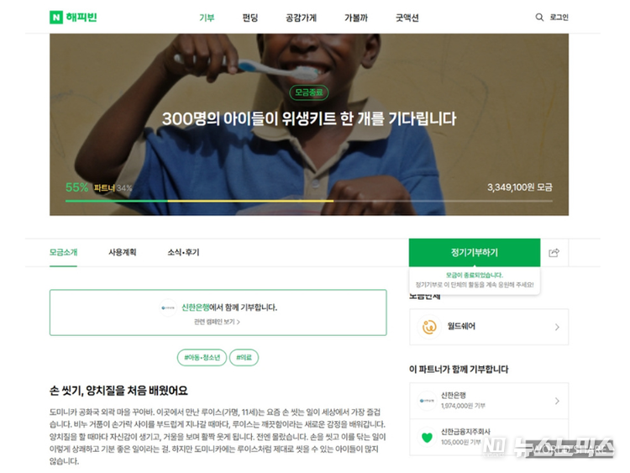Click the 신한은행 logo in the donation banner
Viewport: 630px width, 473px height.
168,307
